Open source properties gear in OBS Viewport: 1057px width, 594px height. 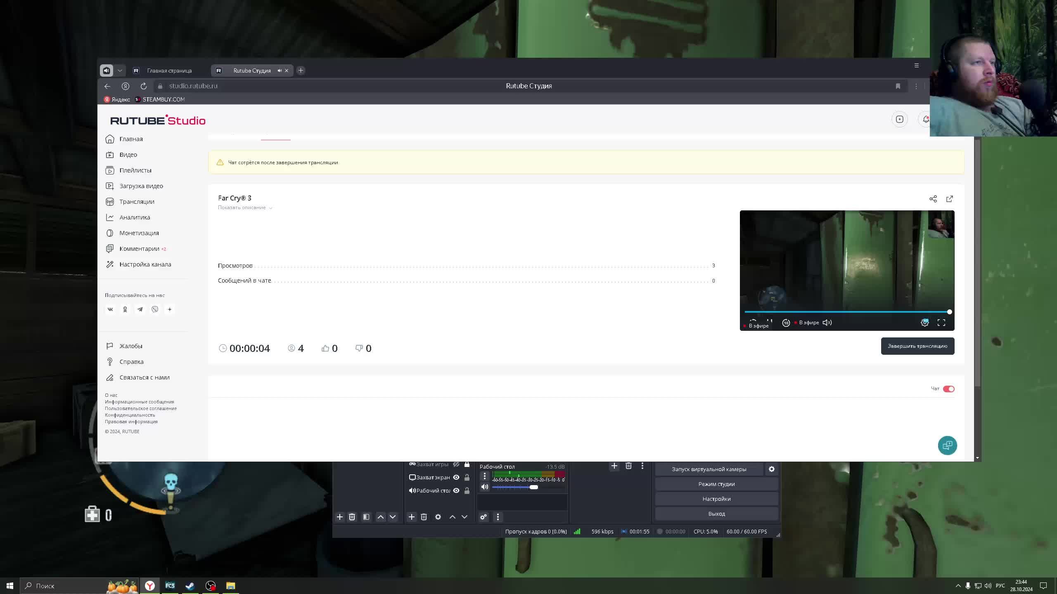(438, 517)
